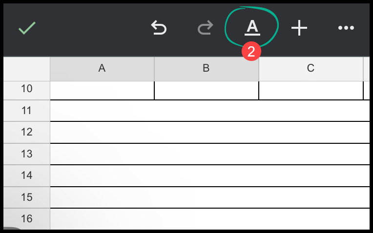Open the text format (underlined A) menu
The image size is (373, 233).
[252, 28]
